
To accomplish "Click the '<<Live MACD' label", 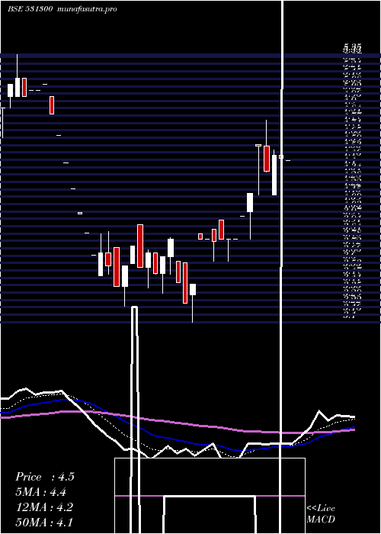I will [321, 514].
